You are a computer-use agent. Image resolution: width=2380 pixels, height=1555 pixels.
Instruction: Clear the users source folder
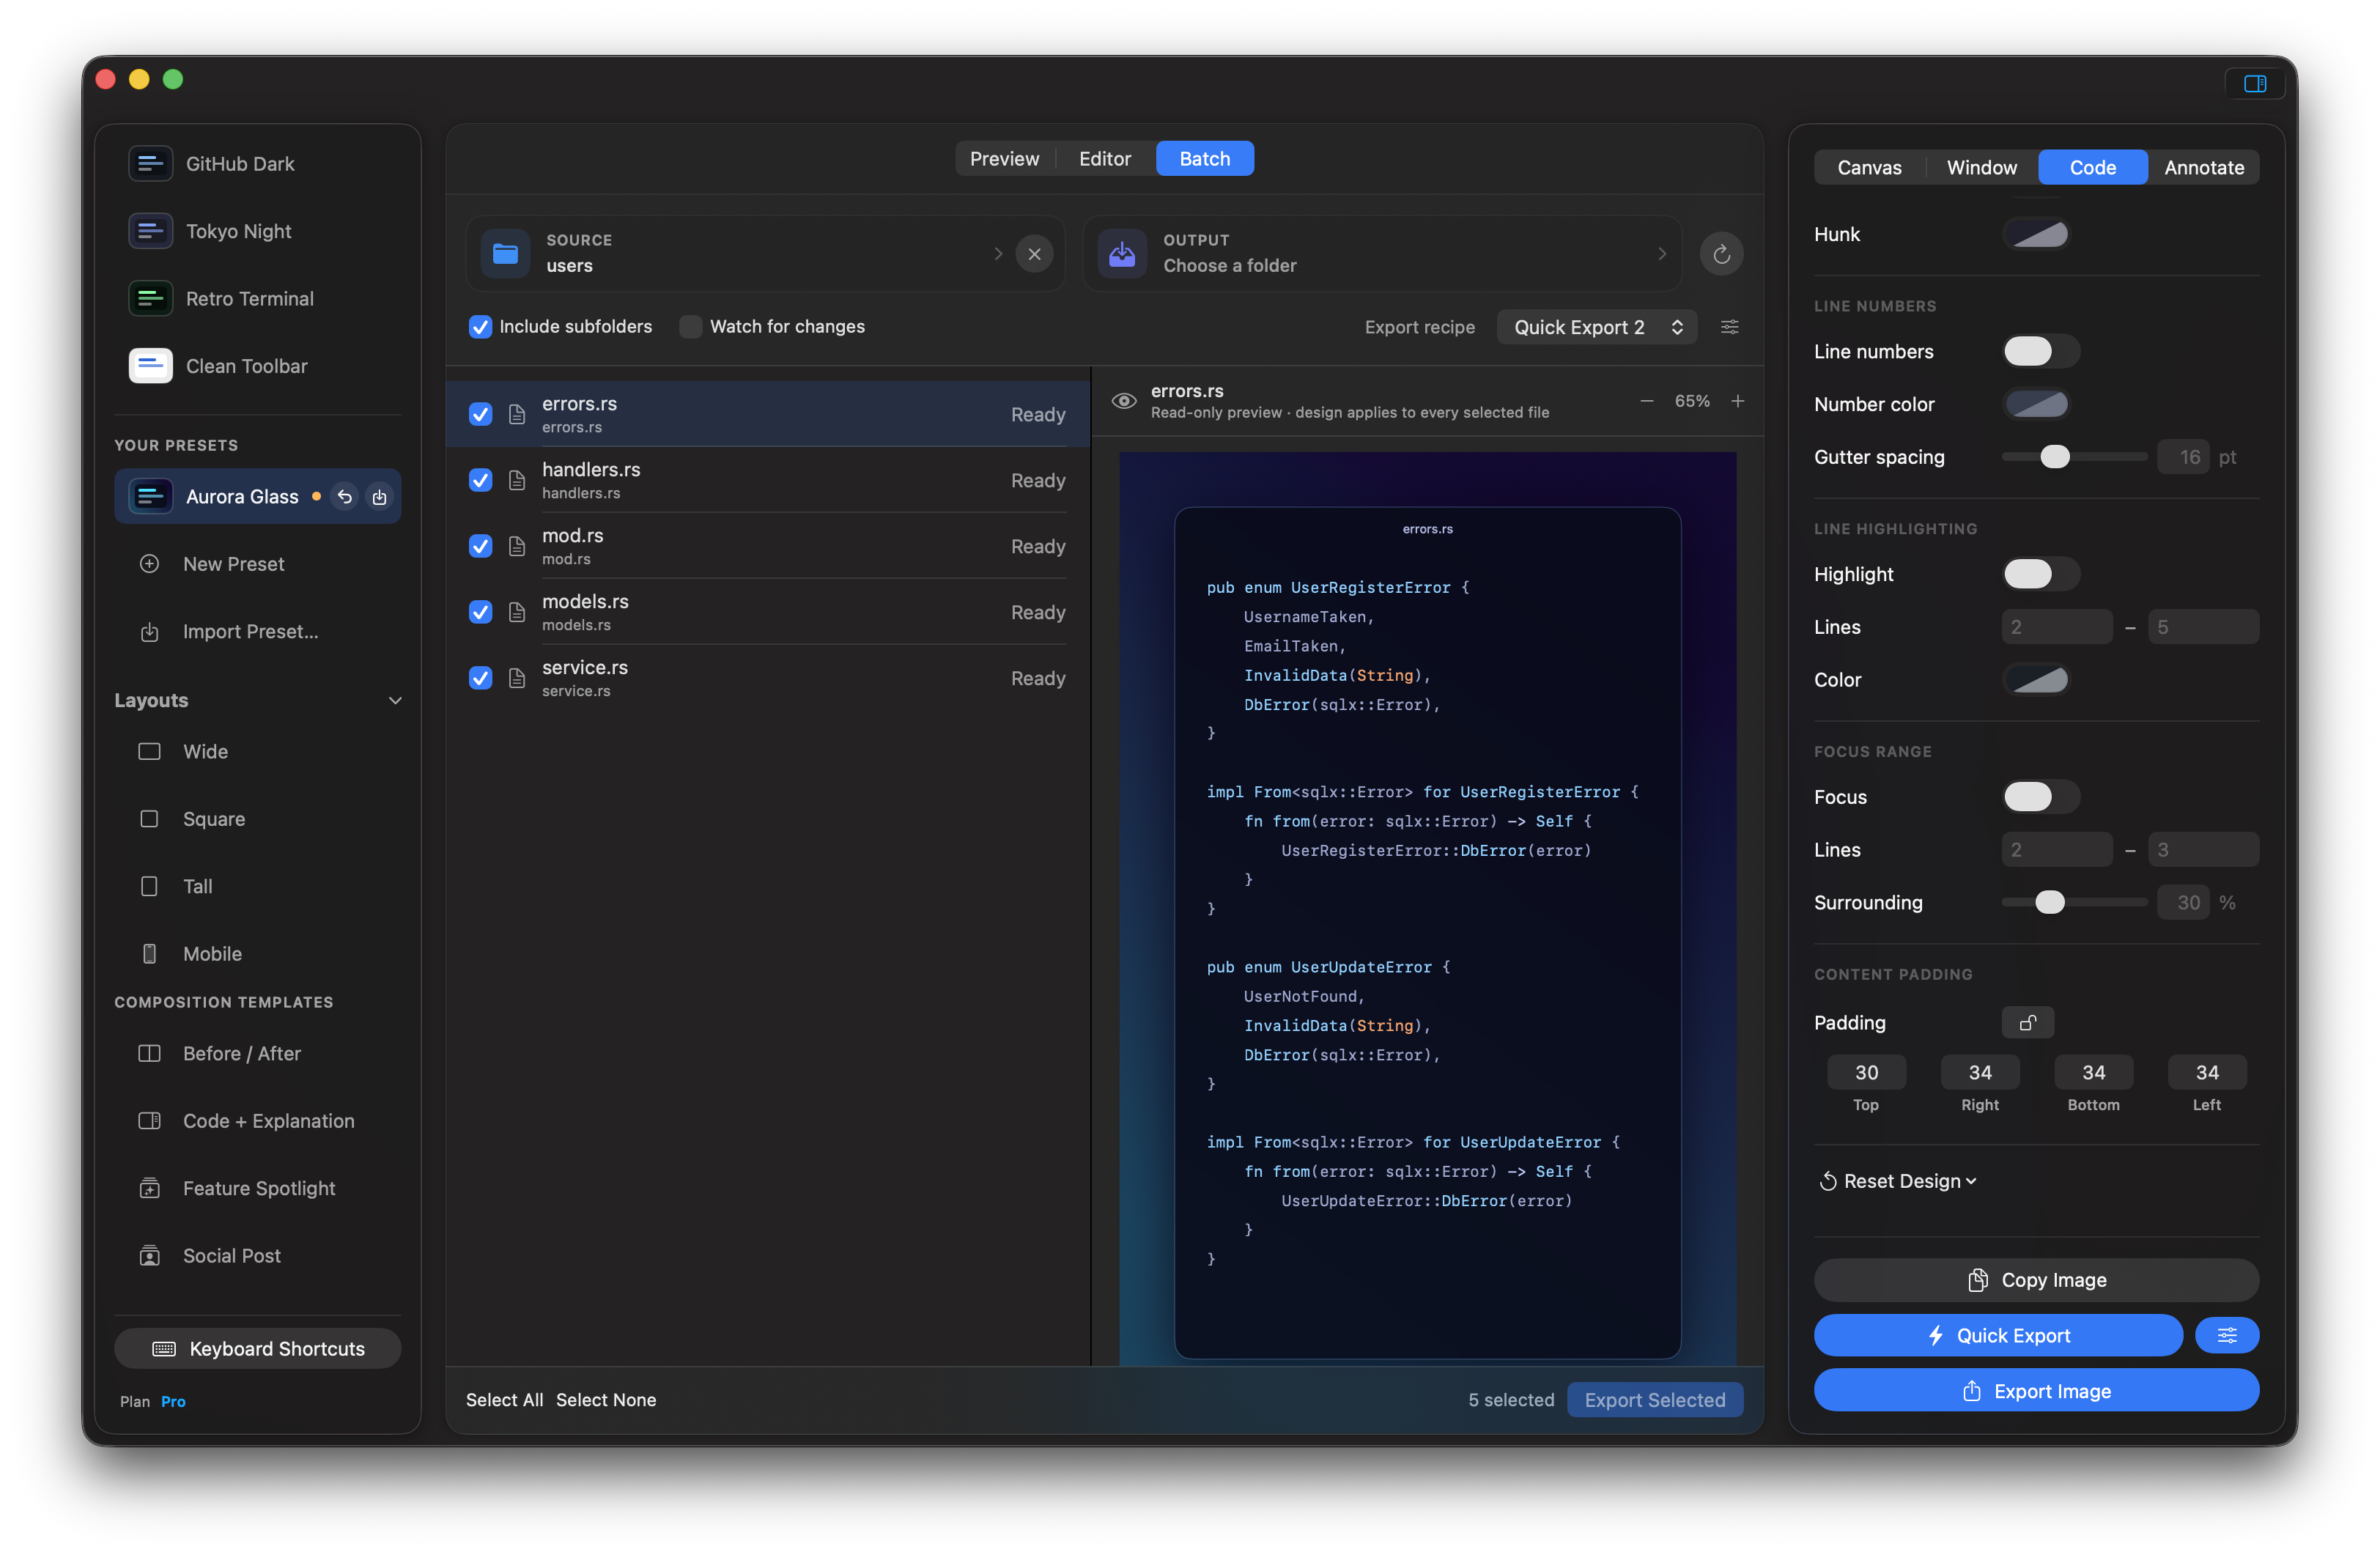[1034, 254]
